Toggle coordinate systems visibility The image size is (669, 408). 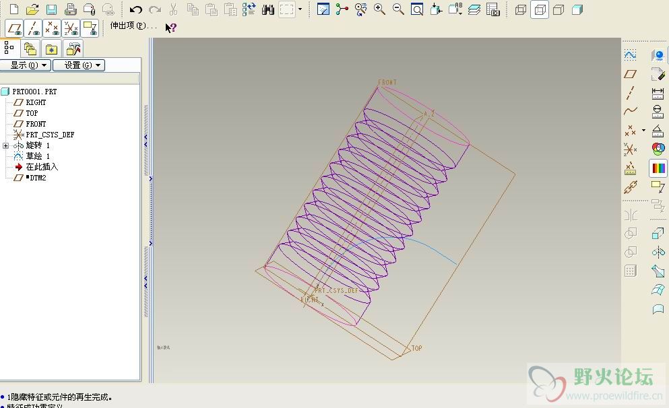coord(71,28)
